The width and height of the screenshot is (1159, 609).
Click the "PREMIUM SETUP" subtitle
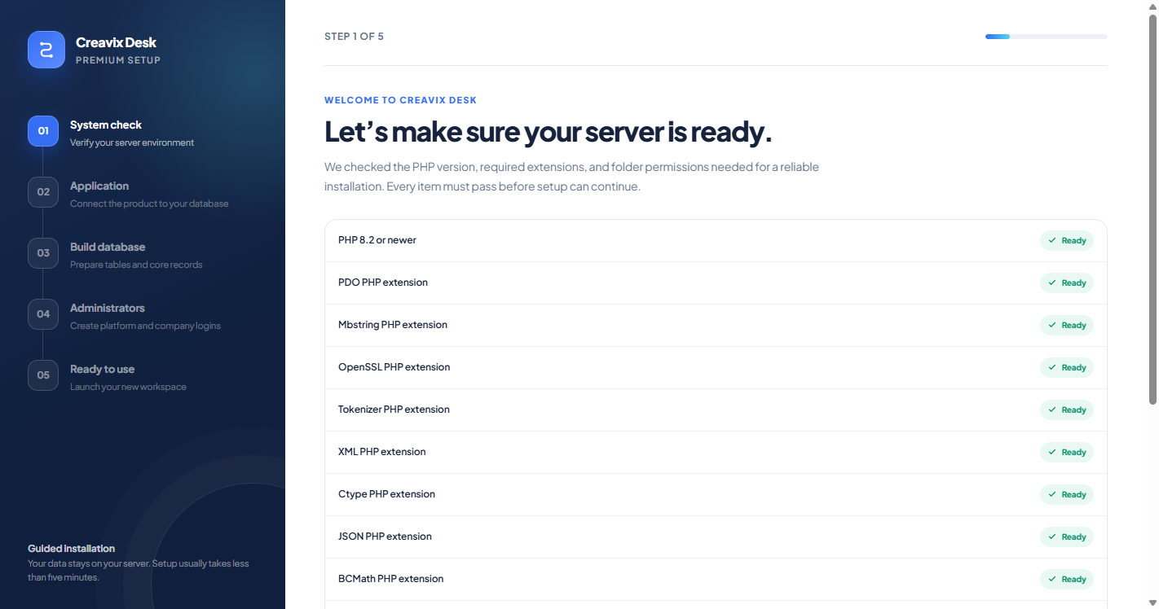pyautogui.click(x=118, y=60)
